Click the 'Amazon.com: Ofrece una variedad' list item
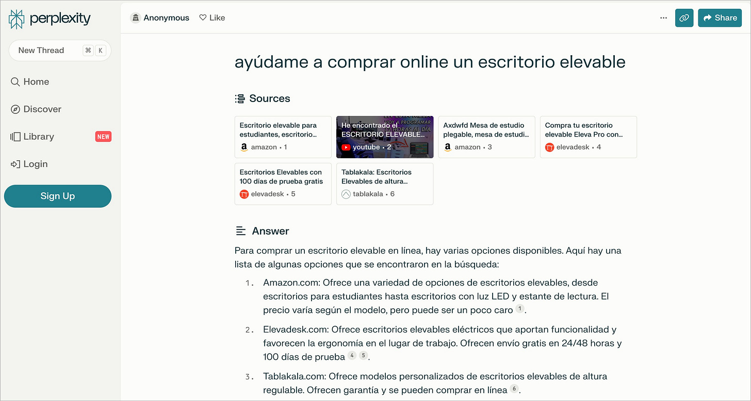 pos(436,296)
